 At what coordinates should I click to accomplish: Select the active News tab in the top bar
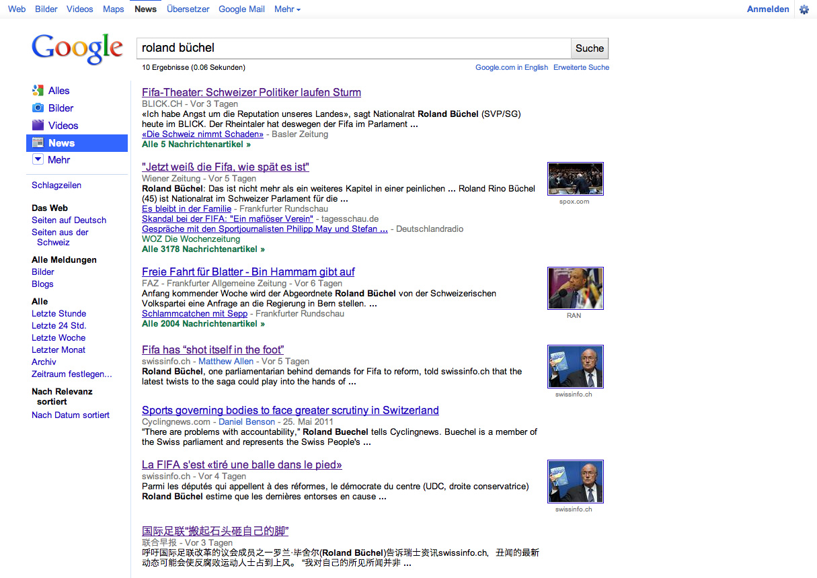tap(145, 9)
